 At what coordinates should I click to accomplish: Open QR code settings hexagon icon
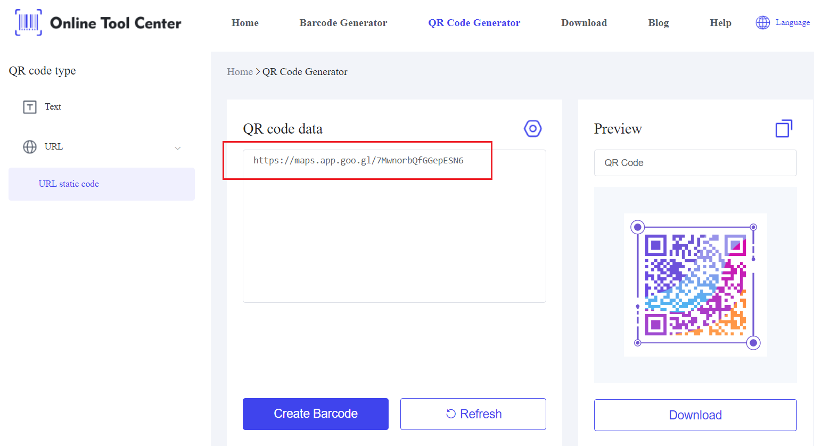pos(532,128)
